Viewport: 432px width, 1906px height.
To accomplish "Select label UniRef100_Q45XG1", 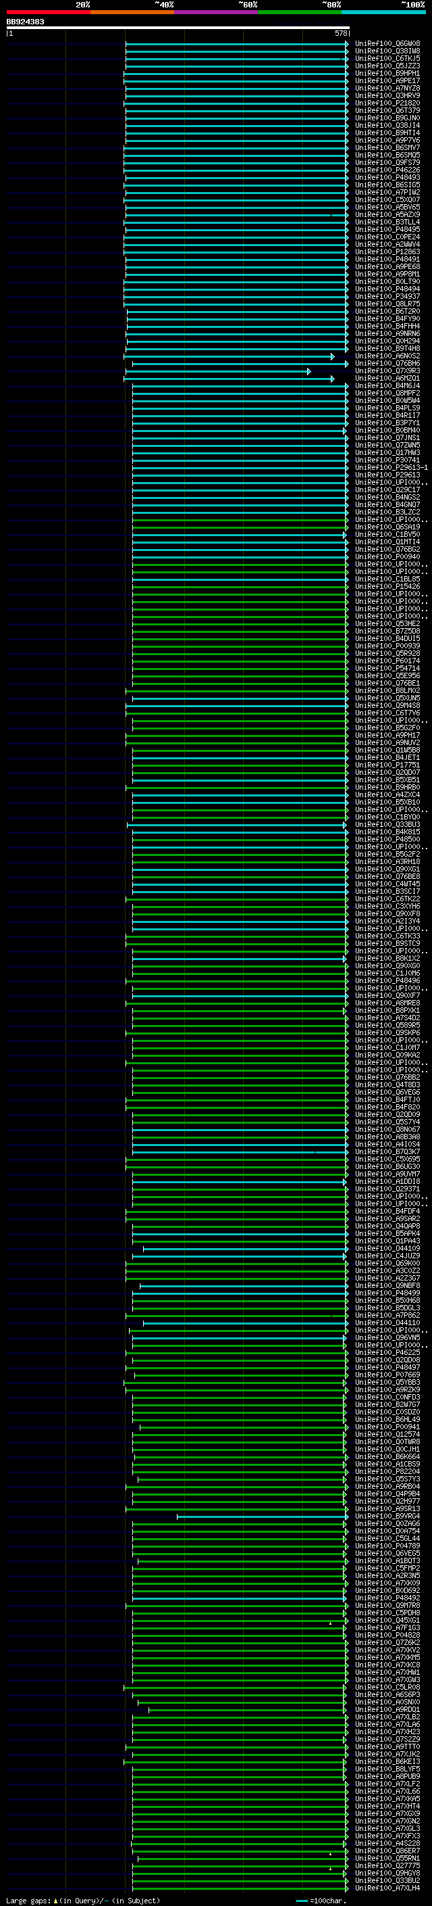I will [387, 1621].
